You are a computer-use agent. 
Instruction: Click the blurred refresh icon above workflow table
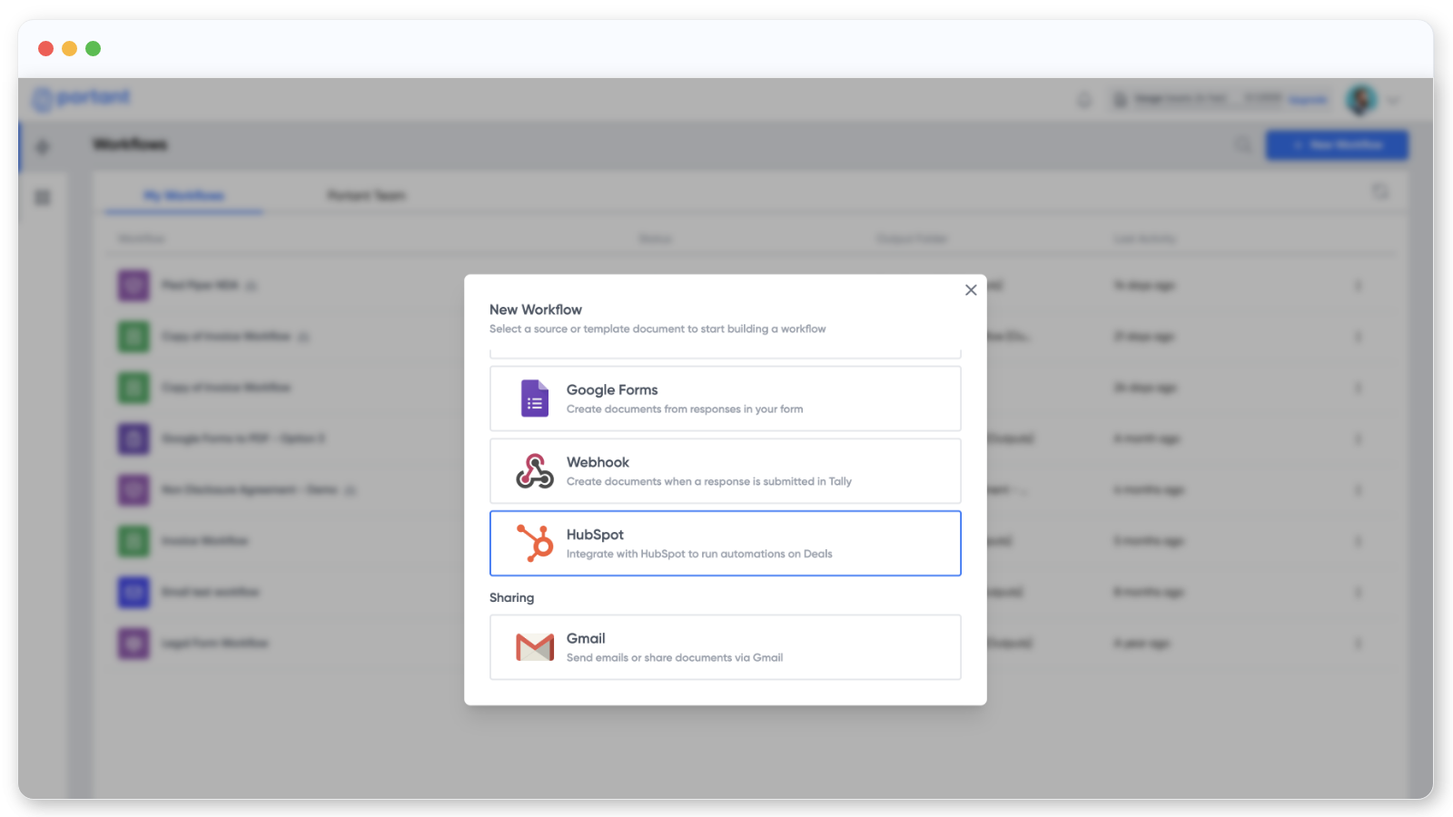tap(1380, 192)
